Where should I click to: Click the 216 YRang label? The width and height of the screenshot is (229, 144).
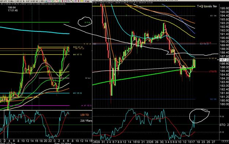pos(86,121)
